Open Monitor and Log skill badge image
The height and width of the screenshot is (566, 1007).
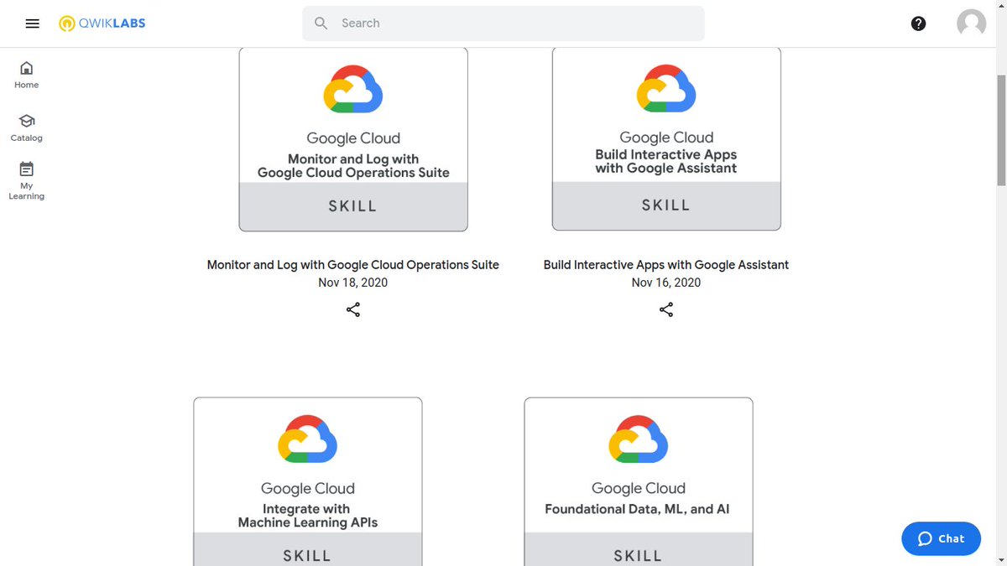pos(353,139)
